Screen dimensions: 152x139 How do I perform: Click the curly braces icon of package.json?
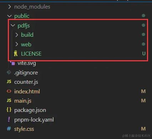pyautogui.click(x=9, y=110)
